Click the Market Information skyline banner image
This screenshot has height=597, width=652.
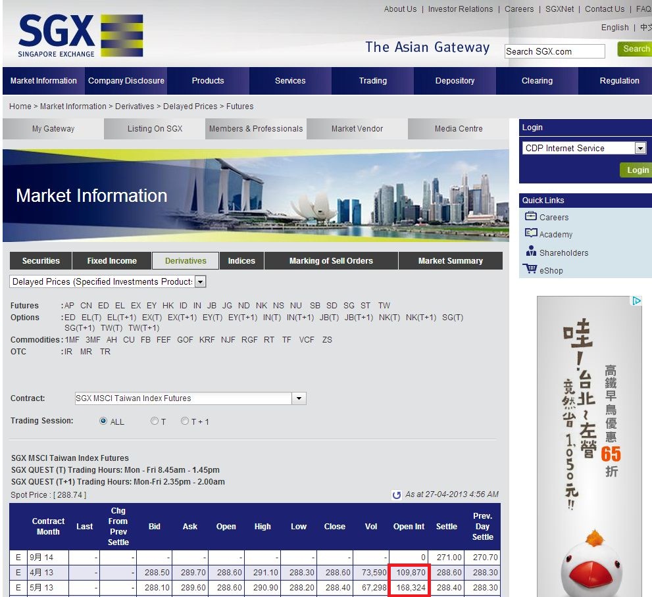[x=256, y=195]
